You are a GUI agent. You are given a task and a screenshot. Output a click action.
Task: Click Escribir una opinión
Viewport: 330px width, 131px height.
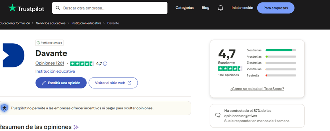tap(61, 83)
